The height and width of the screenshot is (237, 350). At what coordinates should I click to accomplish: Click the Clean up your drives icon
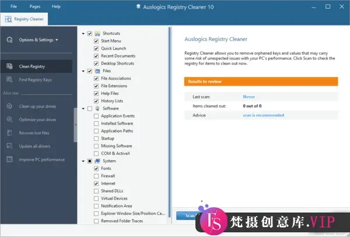point(9,106)
